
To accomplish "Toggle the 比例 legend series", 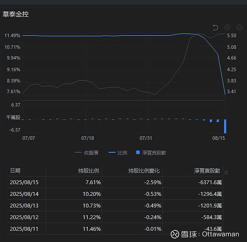I will pos(118,153).
